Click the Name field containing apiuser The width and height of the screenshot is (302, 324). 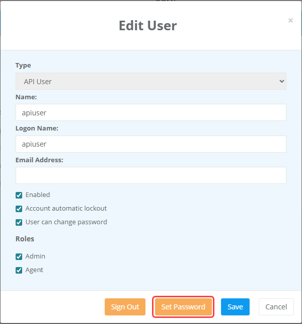150,112
